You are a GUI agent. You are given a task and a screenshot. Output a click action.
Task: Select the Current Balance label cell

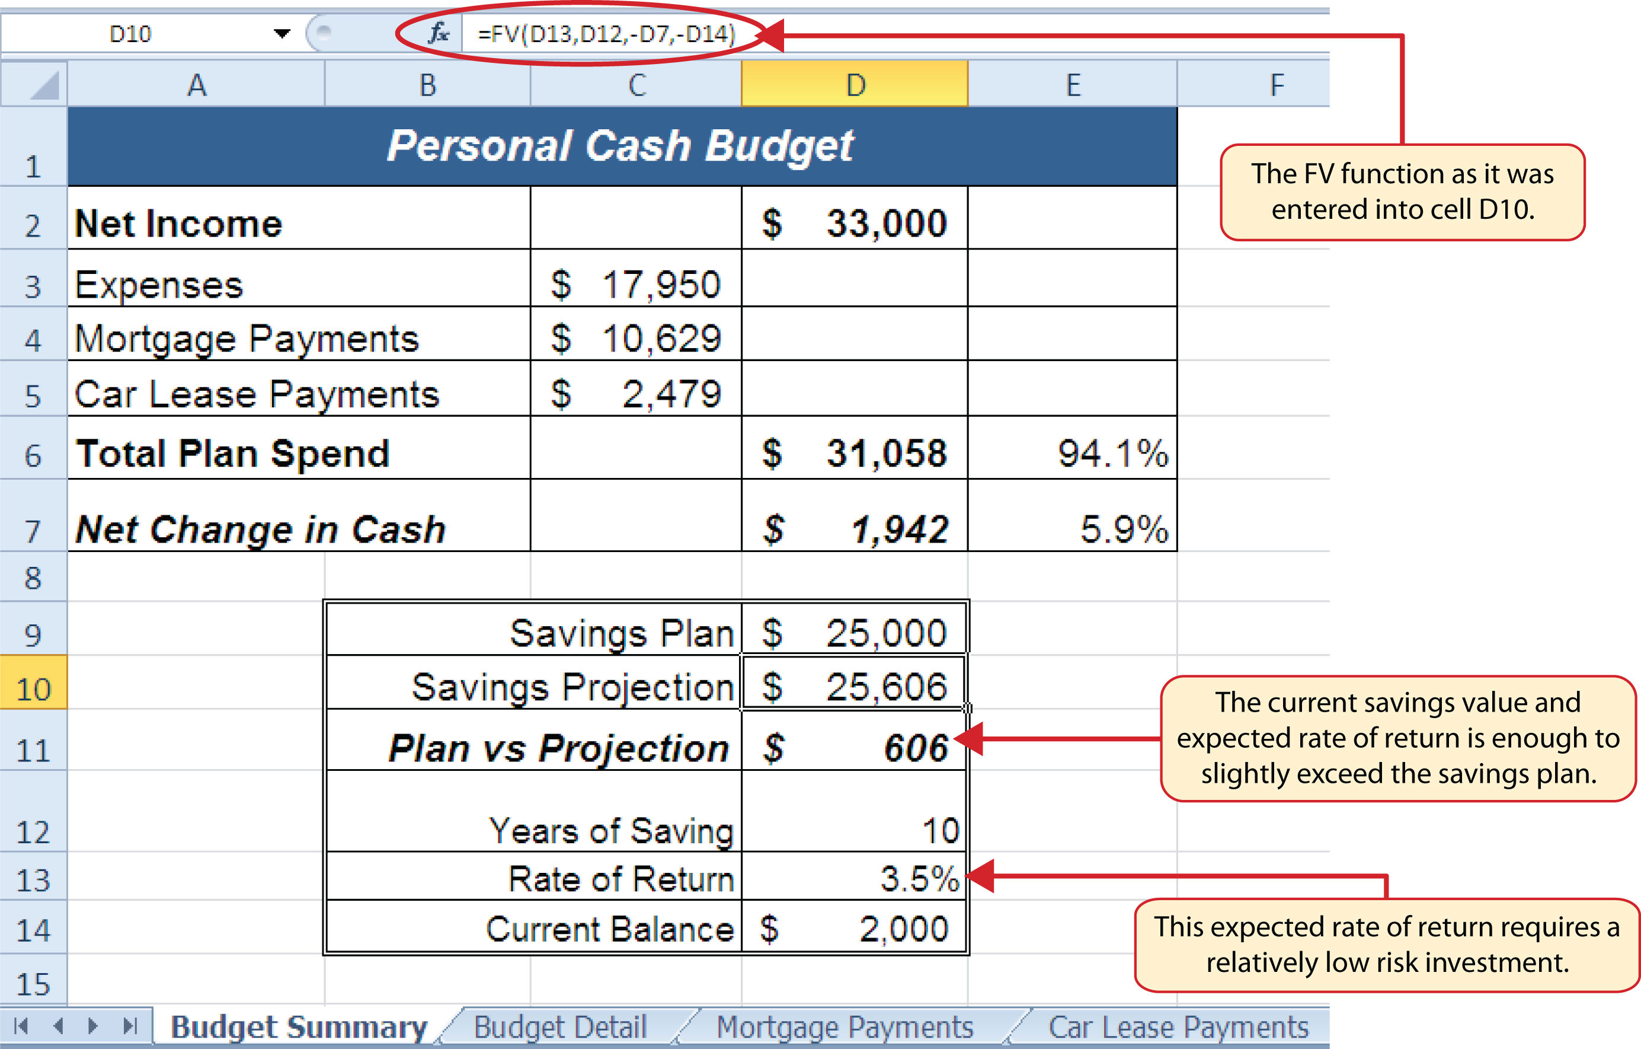click(x=533, y=927)
